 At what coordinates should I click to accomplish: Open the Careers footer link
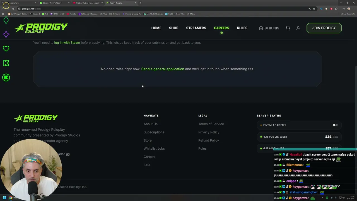pos(149,157)
